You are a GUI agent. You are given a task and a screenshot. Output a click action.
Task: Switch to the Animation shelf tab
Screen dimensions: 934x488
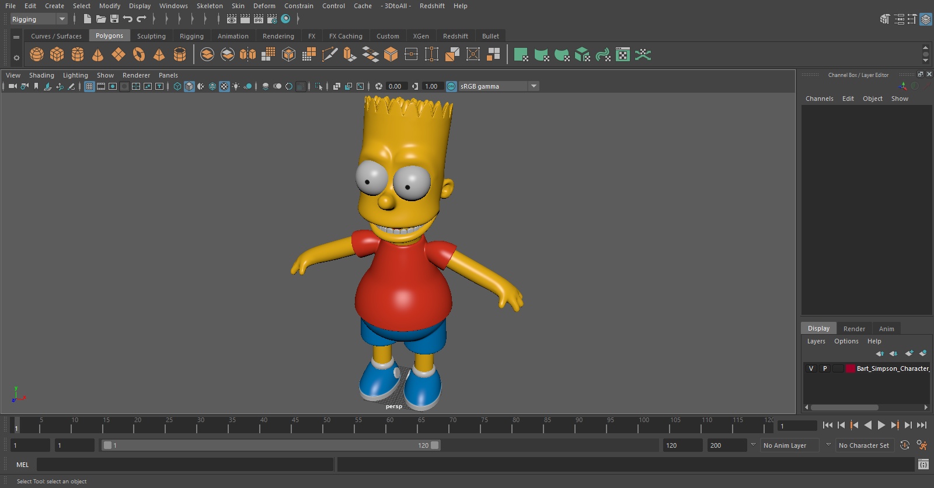tap(233, 36)
